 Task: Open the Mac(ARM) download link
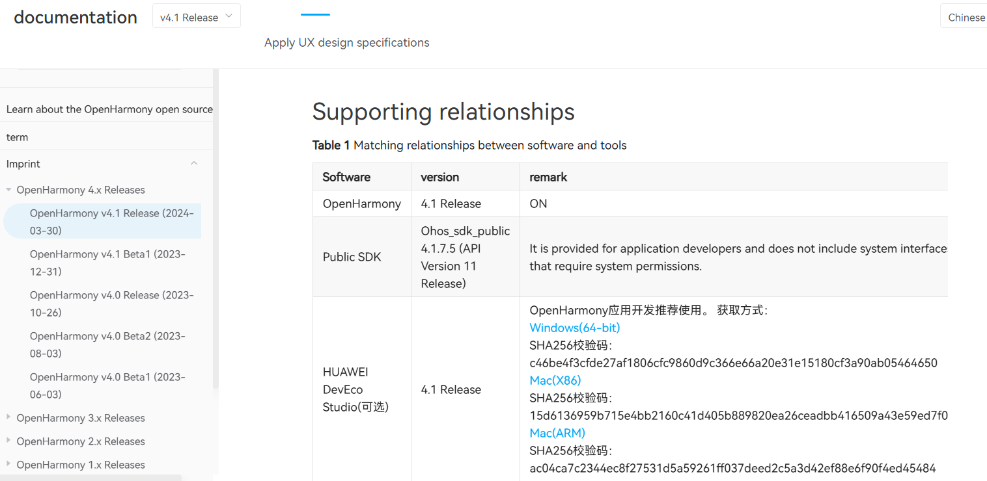(557, 433)
